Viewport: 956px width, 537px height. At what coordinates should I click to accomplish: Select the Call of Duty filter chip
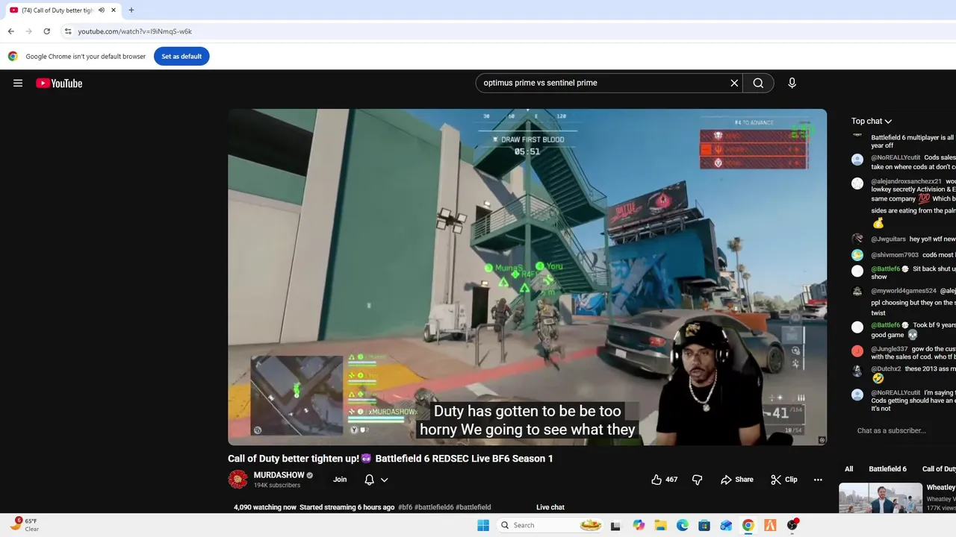pos(938,469)
